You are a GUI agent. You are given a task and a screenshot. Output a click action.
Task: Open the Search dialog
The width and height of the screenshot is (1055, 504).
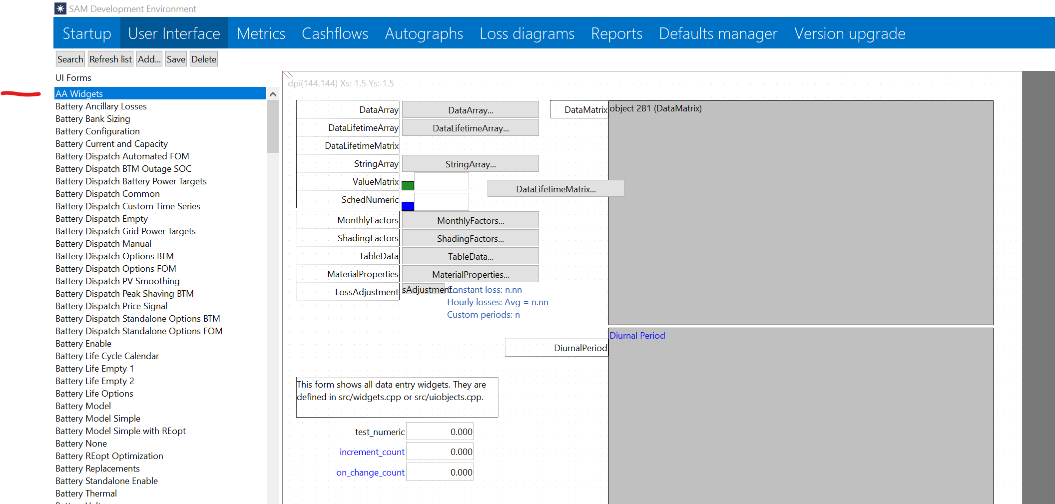[x=70, y=58]
